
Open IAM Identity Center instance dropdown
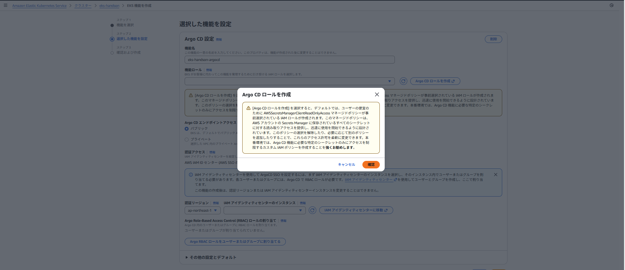pos(265,210)
